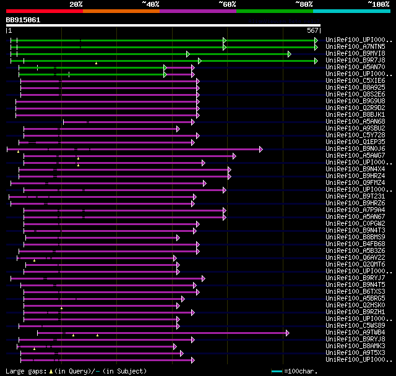Click the orange ~40% legend color segment
396x376 pixels.
click(x=121, y=11)
